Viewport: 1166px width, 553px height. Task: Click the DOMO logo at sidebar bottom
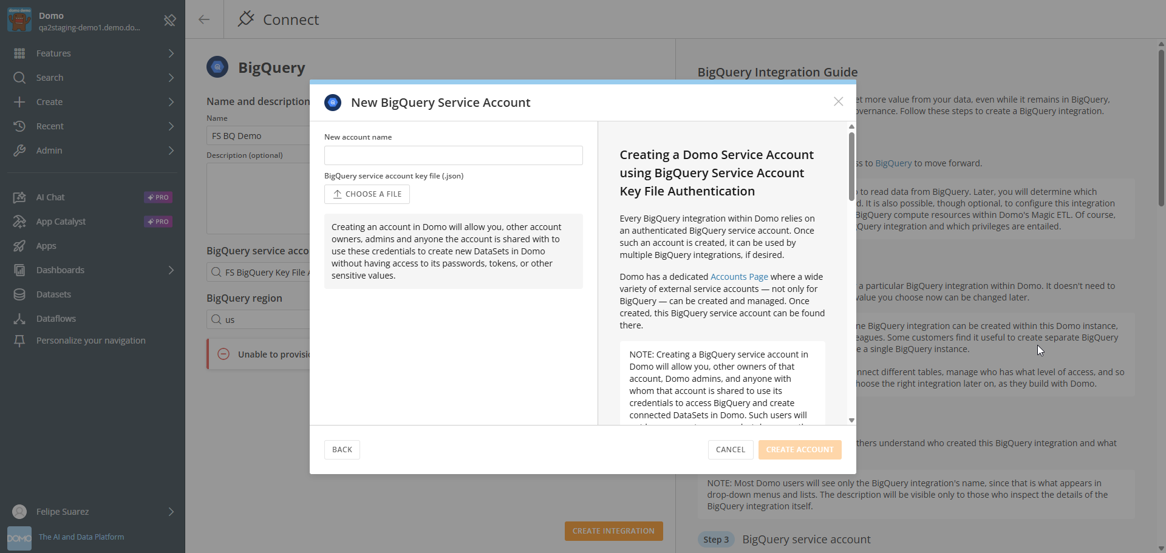(19, 538)
